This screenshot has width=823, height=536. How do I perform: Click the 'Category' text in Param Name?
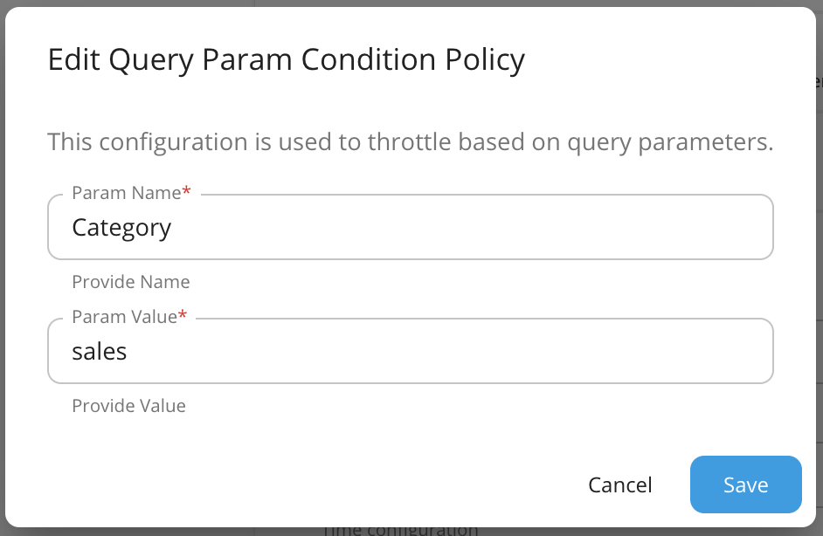tap(121, 228)
